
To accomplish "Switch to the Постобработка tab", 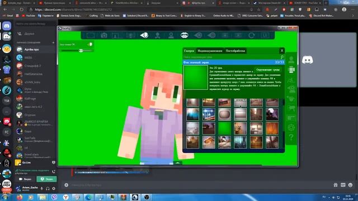I will tap(235, 51).
